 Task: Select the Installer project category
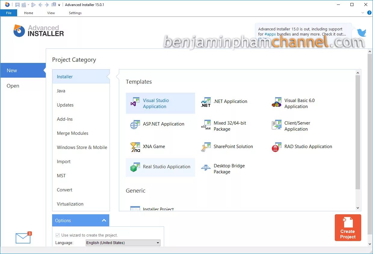pos(81,76)
